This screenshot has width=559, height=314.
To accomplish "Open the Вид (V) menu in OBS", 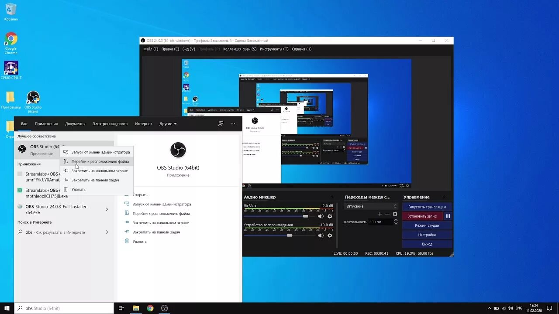I will tap(189, 49).
